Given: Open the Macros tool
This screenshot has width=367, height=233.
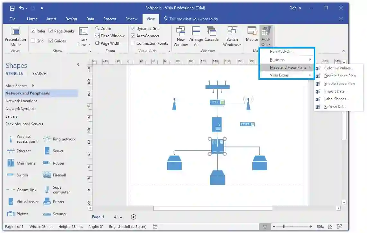Looking at the screenshot, I should pyautogui.click(x=252, y=36).
